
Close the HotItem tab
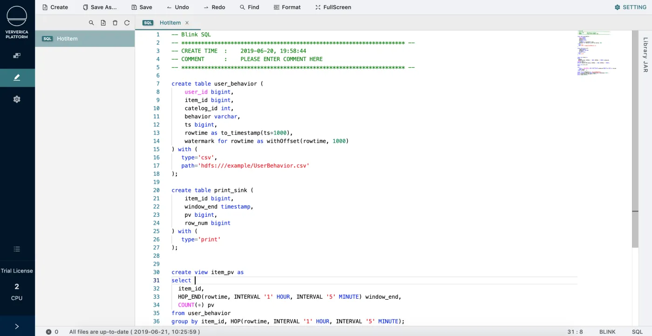(187, 23)
